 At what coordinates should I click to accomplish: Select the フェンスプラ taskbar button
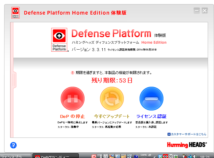(15, 156)
